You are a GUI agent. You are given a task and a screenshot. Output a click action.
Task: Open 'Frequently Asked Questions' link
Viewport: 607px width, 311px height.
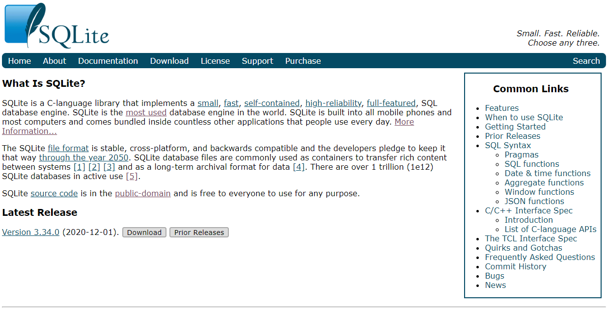click(540, 257)
